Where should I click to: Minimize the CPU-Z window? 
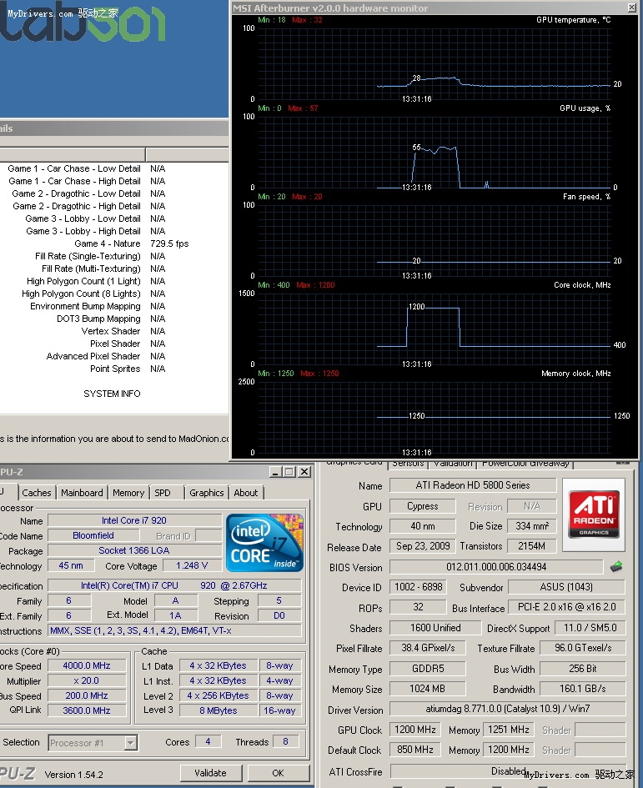coord(275,472)
